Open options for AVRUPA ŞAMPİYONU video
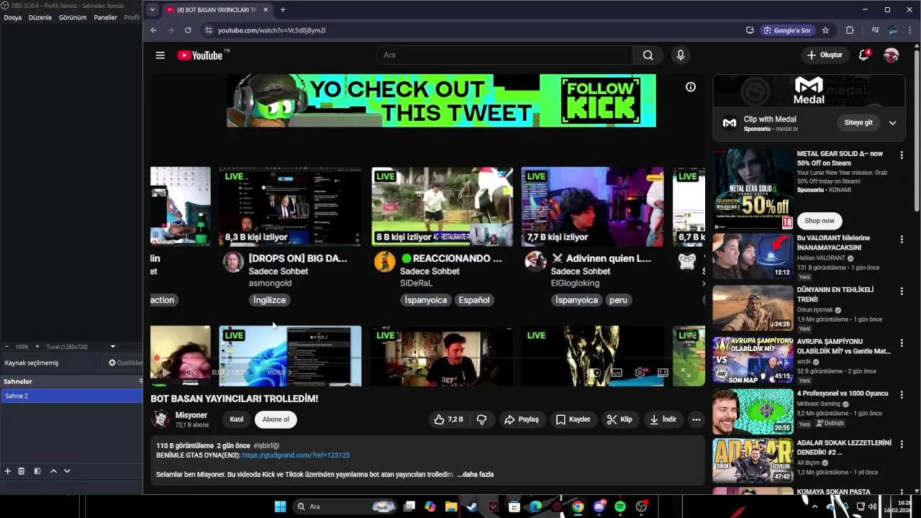Image resolution: width=921 pixels, height=518 pixels. point(902,343)
